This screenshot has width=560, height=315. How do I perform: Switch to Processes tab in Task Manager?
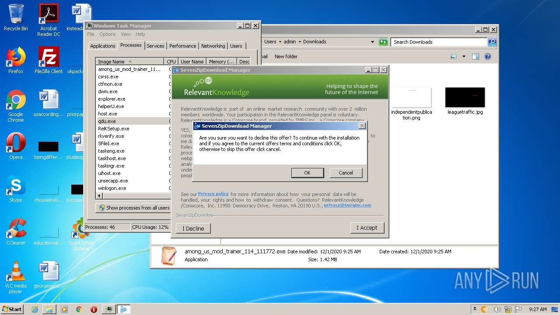(x=131, y=45)
